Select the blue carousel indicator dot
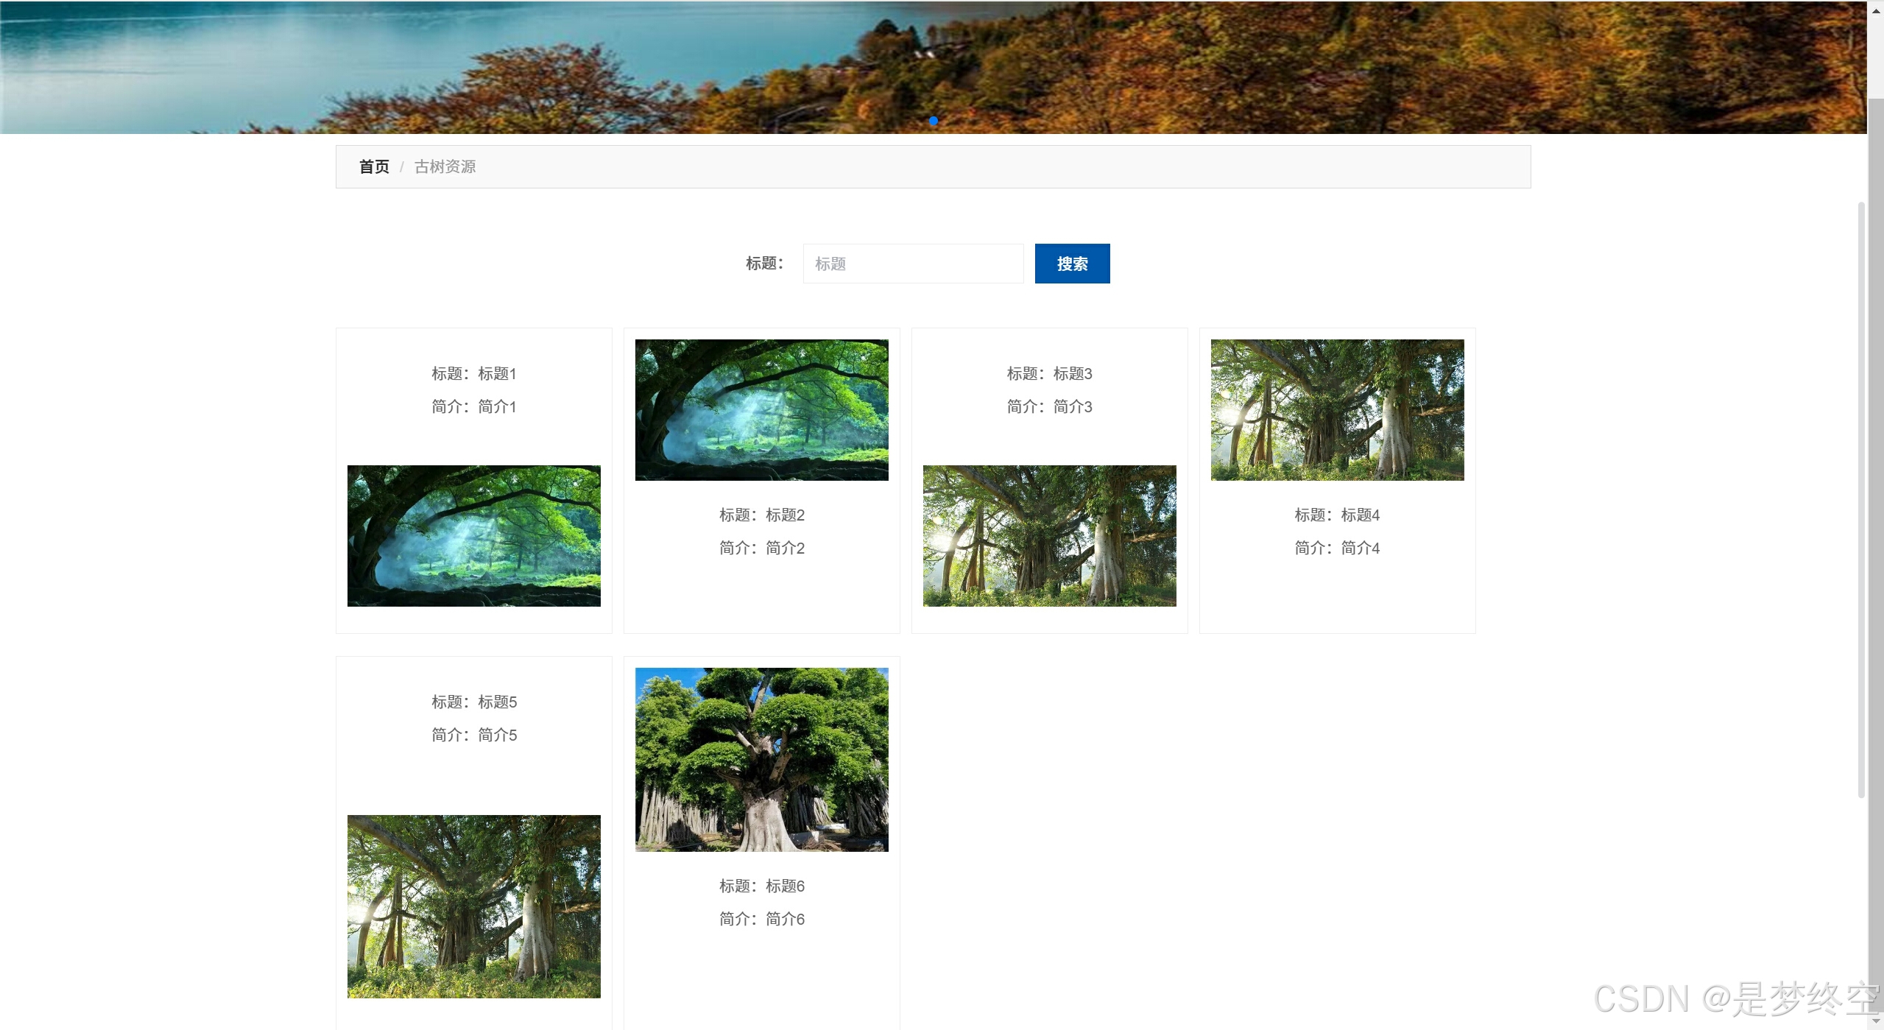Screen dimensions: 1884x1030 click(934, 121)
